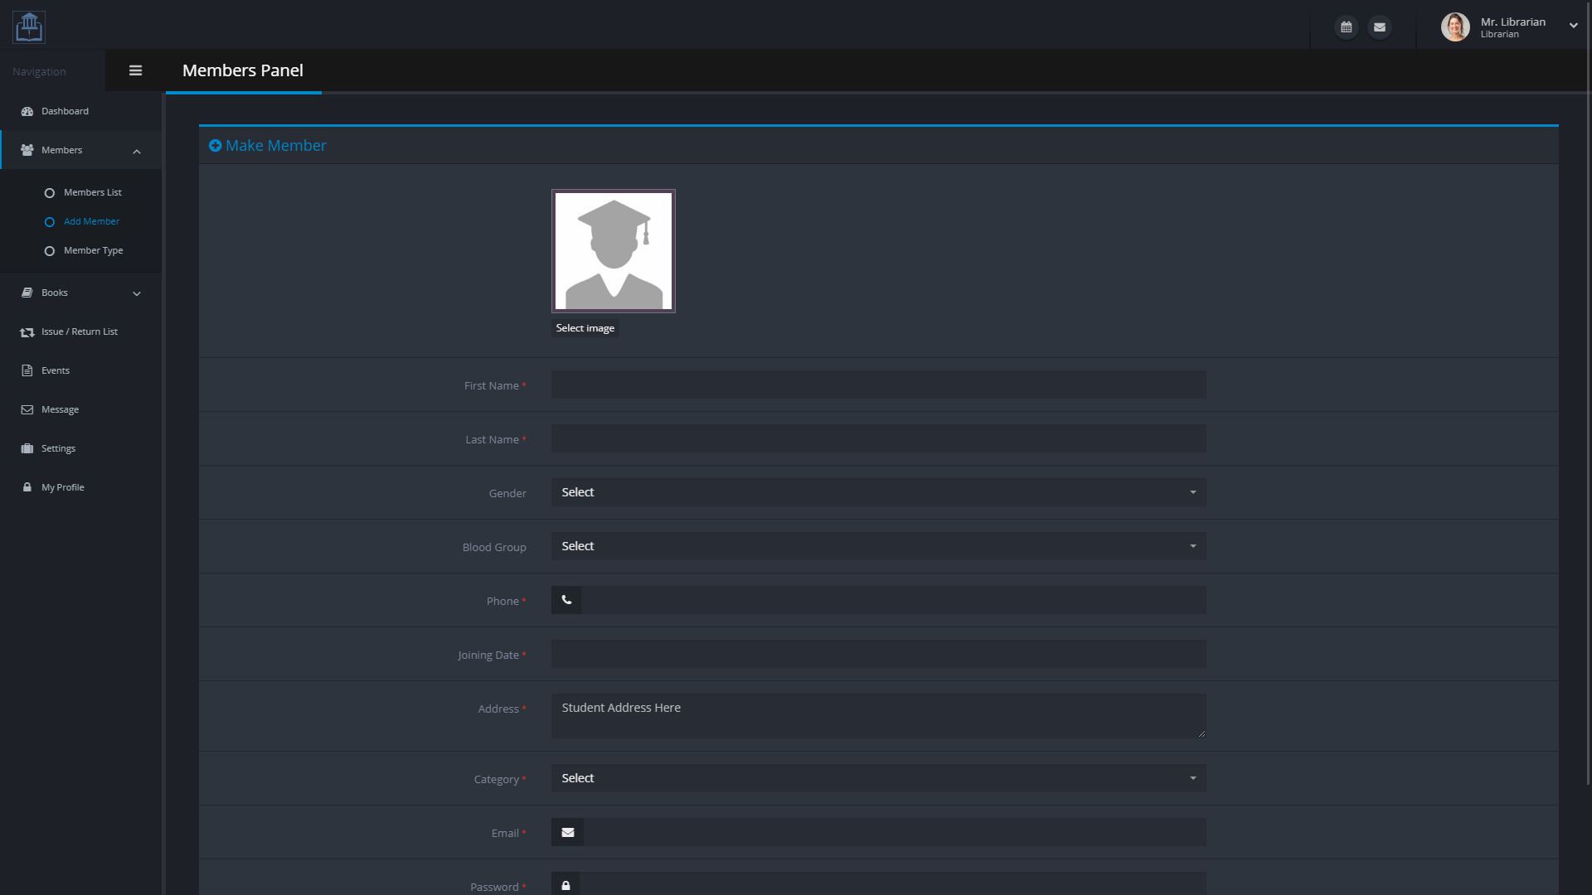Expand the Books submenu chevron
The image size is (1592, 895).
137,293
